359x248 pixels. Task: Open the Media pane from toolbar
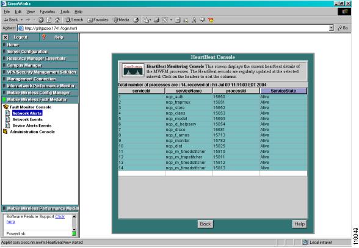(x=121, y=20)
